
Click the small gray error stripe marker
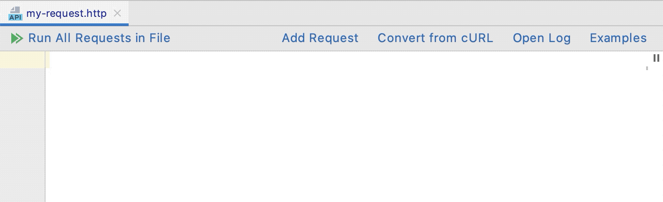tap(647, 68)
